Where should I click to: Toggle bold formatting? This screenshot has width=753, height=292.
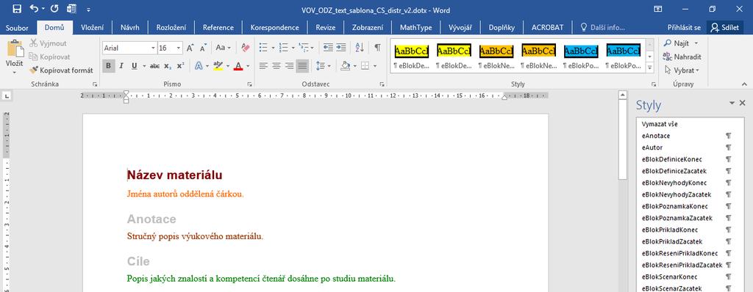109,66
